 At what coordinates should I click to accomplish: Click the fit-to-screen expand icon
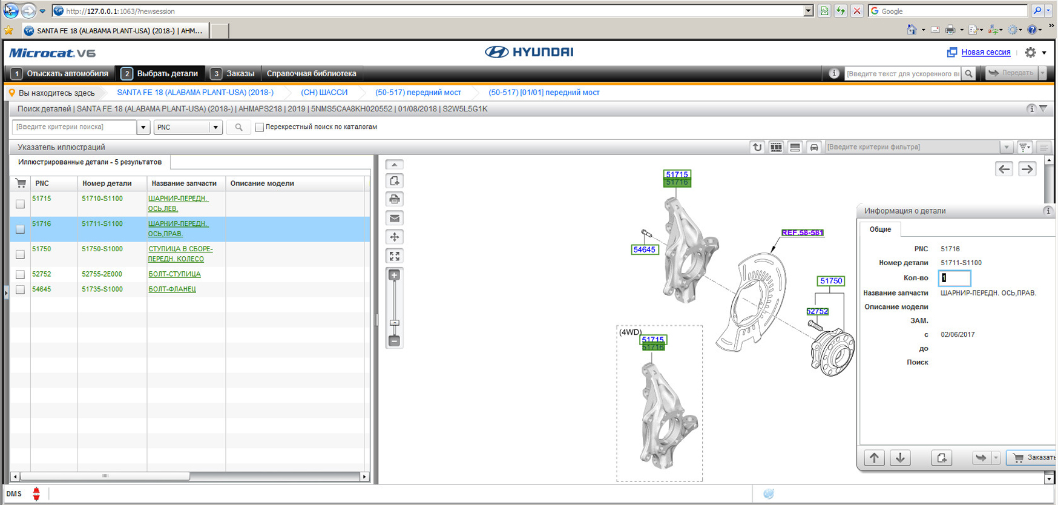point(395,256)
